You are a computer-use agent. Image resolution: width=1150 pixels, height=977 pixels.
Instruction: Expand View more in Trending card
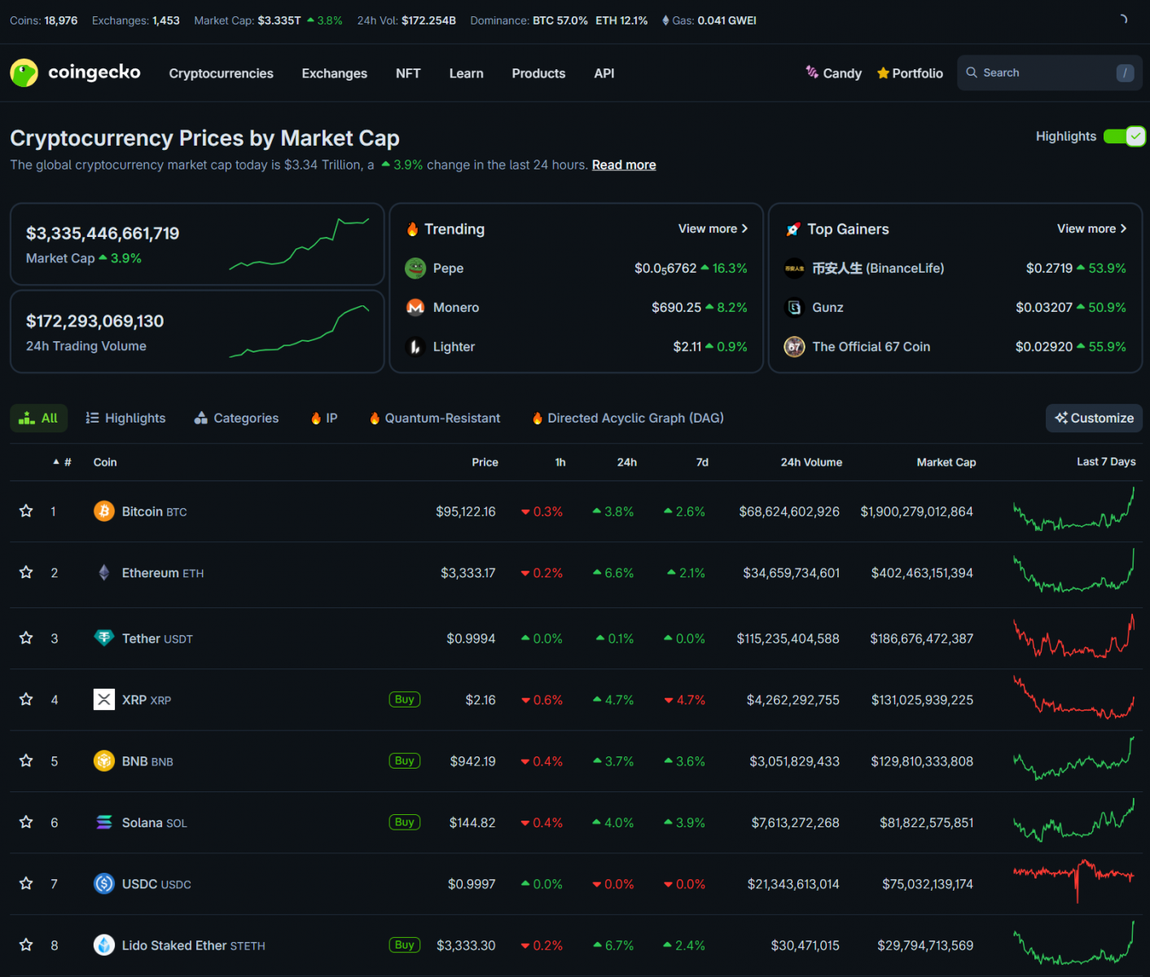713,229
